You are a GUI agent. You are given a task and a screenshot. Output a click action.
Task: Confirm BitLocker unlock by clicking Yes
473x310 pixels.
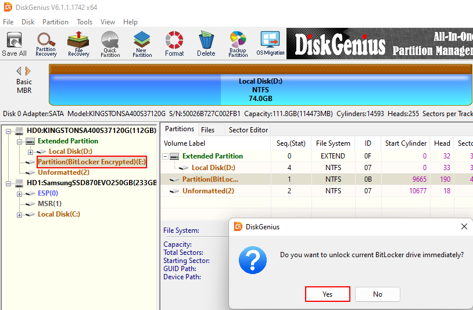pos(327,294)
